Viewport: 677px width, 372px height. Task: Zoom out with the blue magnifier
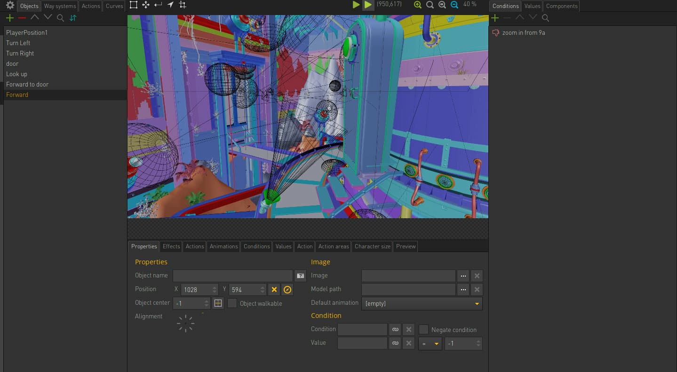(x=454, y=5)
